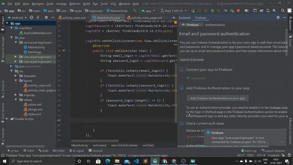Viewport: 293px width, 165px height.
Task: Click onCreate() in the breadcrumb bar
Action: [x=100, y=145]
